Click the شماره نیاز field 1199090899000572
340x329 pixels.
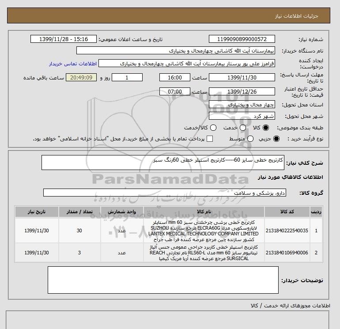tap(242, 39)
